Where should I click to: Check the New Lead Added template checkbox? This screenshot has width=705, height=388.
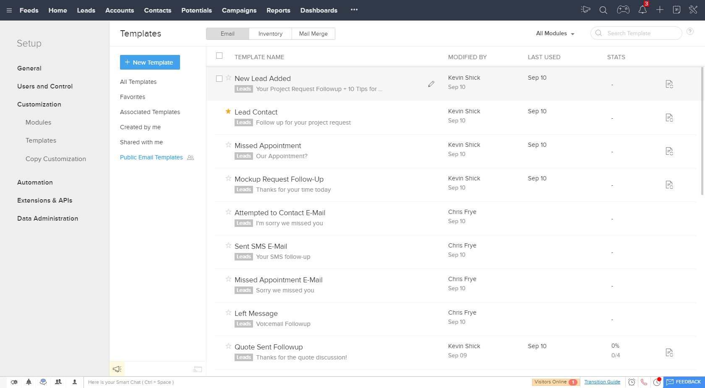[219, 79]
